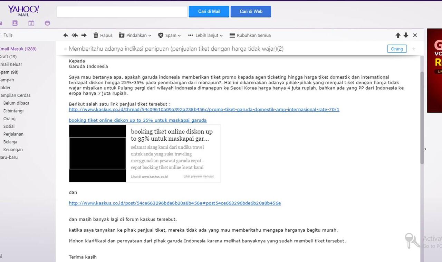Open Spam (98) folder
Viewport: 442px width, 262px height.
tap(9, 72)
